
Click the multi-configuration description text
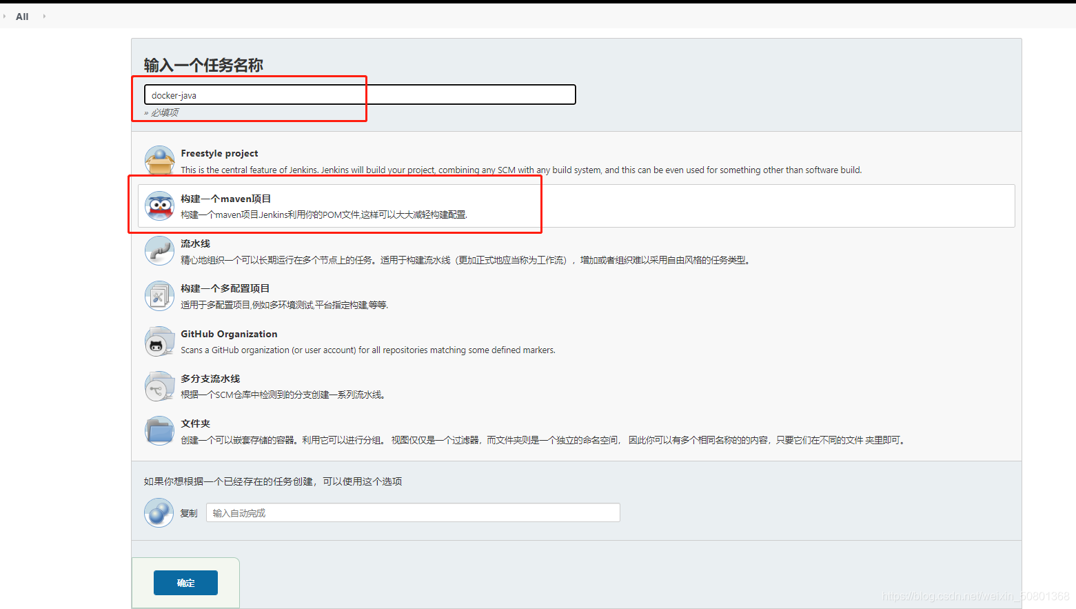tap(284, 305)
